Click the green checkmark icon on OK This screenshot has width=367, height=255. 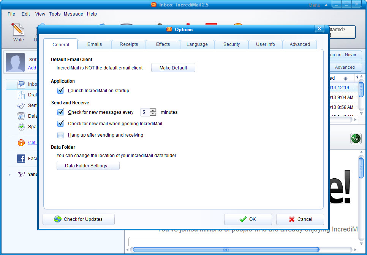click(243, 219)
